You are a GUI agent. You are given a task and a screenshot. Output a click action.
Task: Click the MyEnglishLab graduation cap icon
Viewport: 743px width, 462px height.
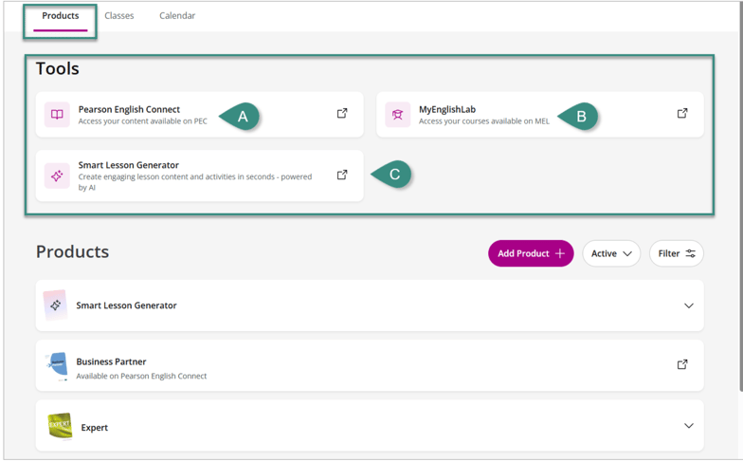click(398, 115)
